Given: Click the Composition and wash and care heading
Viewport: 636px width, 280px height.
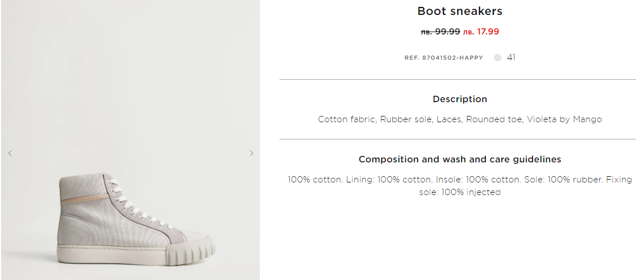Looking at the screenshot, I should pos(459,160).
